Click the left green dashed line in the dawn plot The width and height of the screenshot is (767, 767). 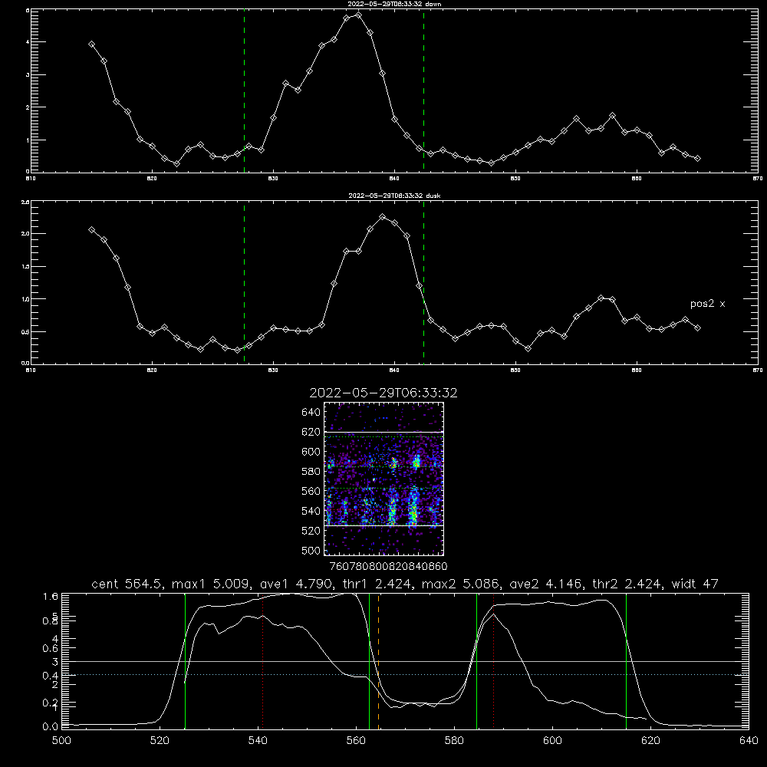tap(244, 91)
